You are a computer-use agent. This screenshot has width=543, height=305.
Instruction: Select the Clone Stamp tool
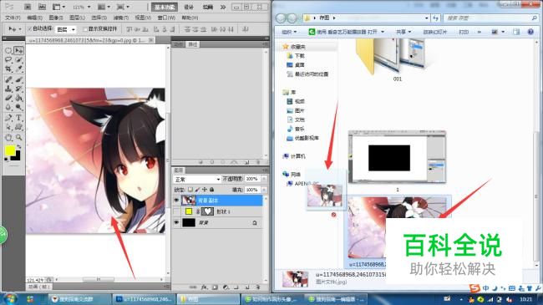tap(8, 89)
